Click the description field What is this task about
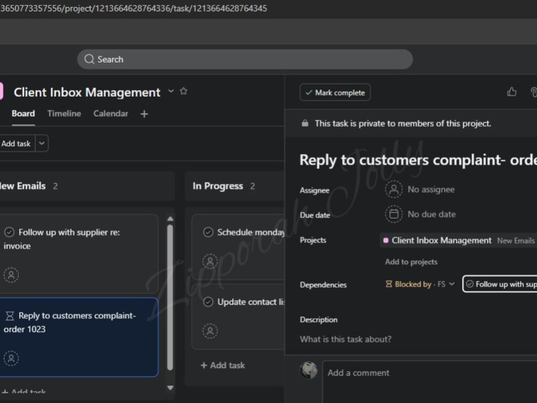Viewport: 537px width, 403px height. (345, 339)
